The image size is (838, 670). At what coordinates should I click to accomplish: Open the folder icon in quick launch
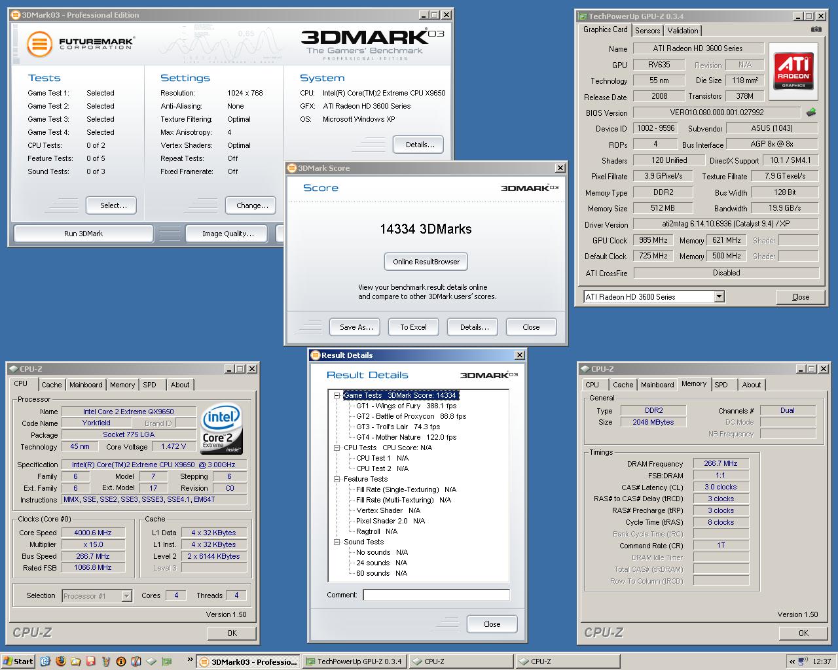76,661
